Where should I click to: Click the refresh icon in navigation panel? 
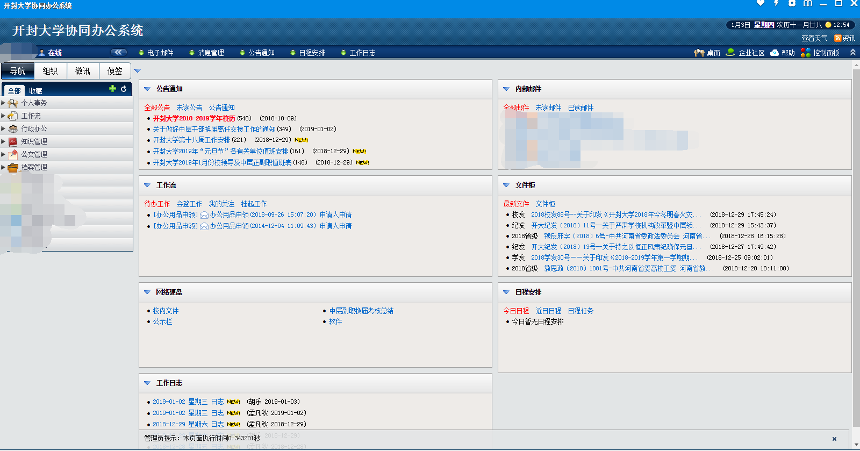point(124,89)
